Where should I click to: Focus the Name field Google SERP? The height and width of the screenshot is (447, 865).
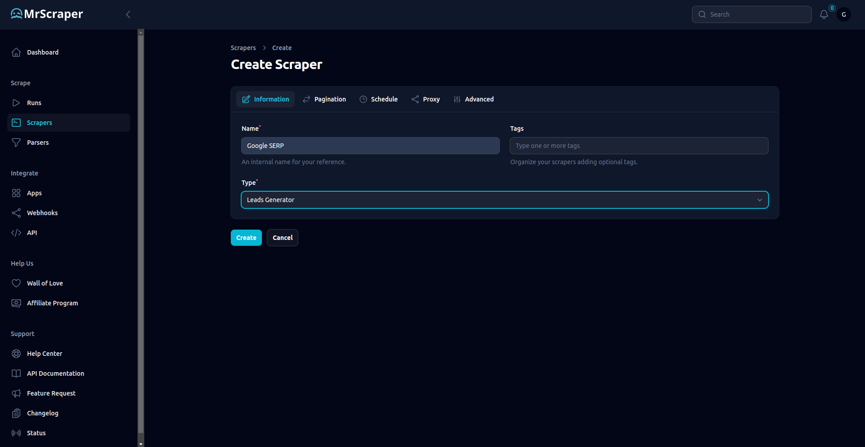[371, 146]
